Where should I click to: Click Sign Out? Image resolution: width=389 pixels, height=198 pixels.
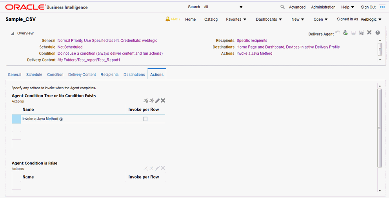coord(368,7)
